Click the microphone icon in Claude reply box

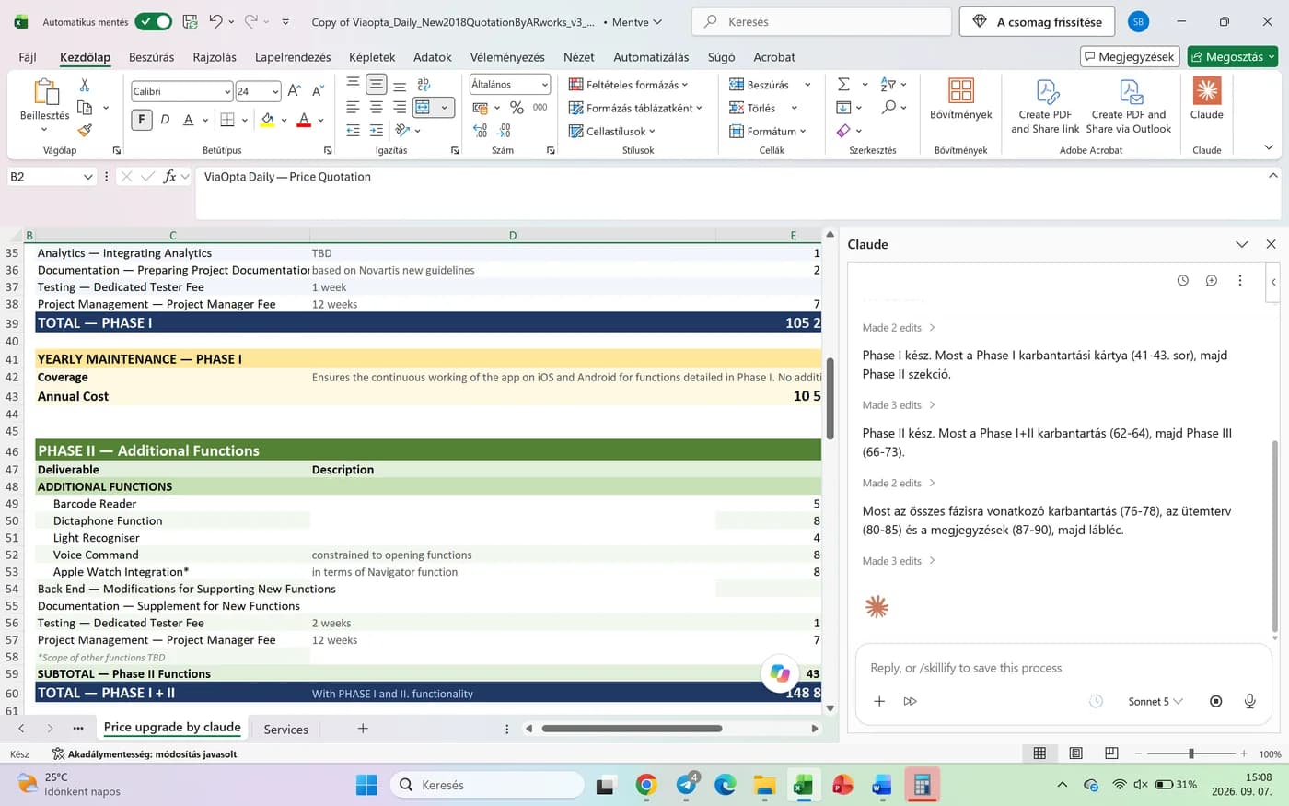click(x=1249, y=701)
